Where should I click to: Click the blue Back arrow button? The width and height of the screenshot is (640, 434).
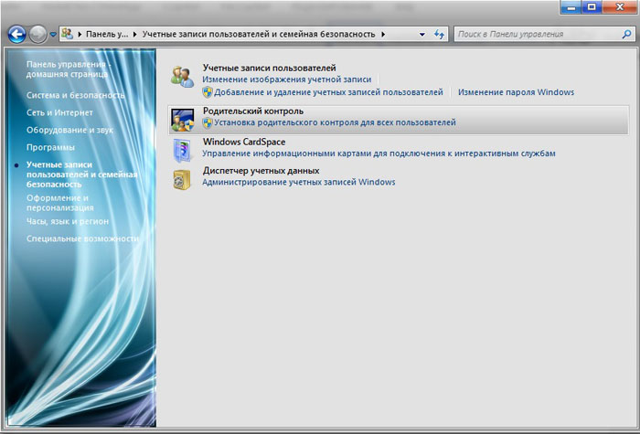pos(17,35)
